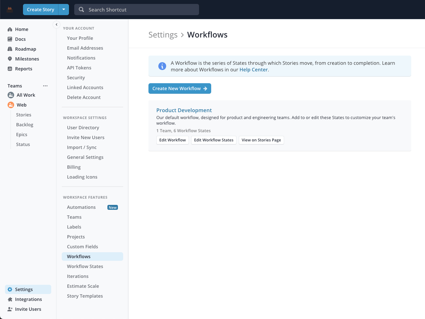425x319 pixels.
Task: Open Projects settings
Action: [76, 237]
